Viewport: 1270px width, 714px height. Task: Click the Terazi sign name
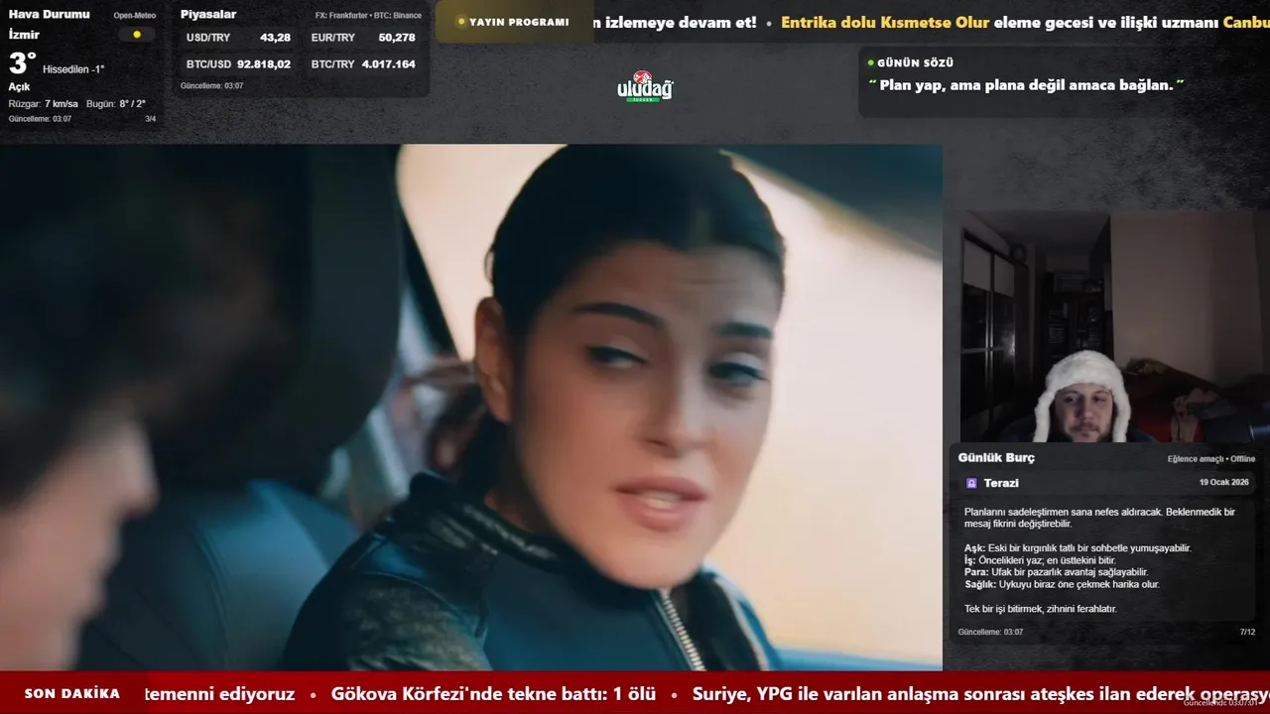(1001, 483)
